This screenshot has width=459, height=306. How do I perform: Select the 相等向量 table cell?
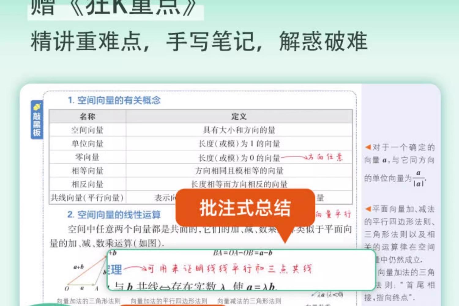[88, 170]
